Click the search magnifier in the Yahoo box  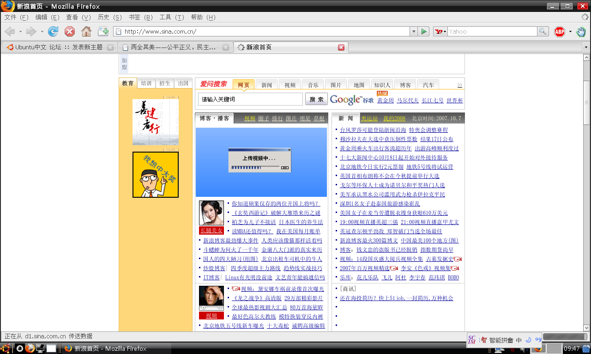click(543, 31)
